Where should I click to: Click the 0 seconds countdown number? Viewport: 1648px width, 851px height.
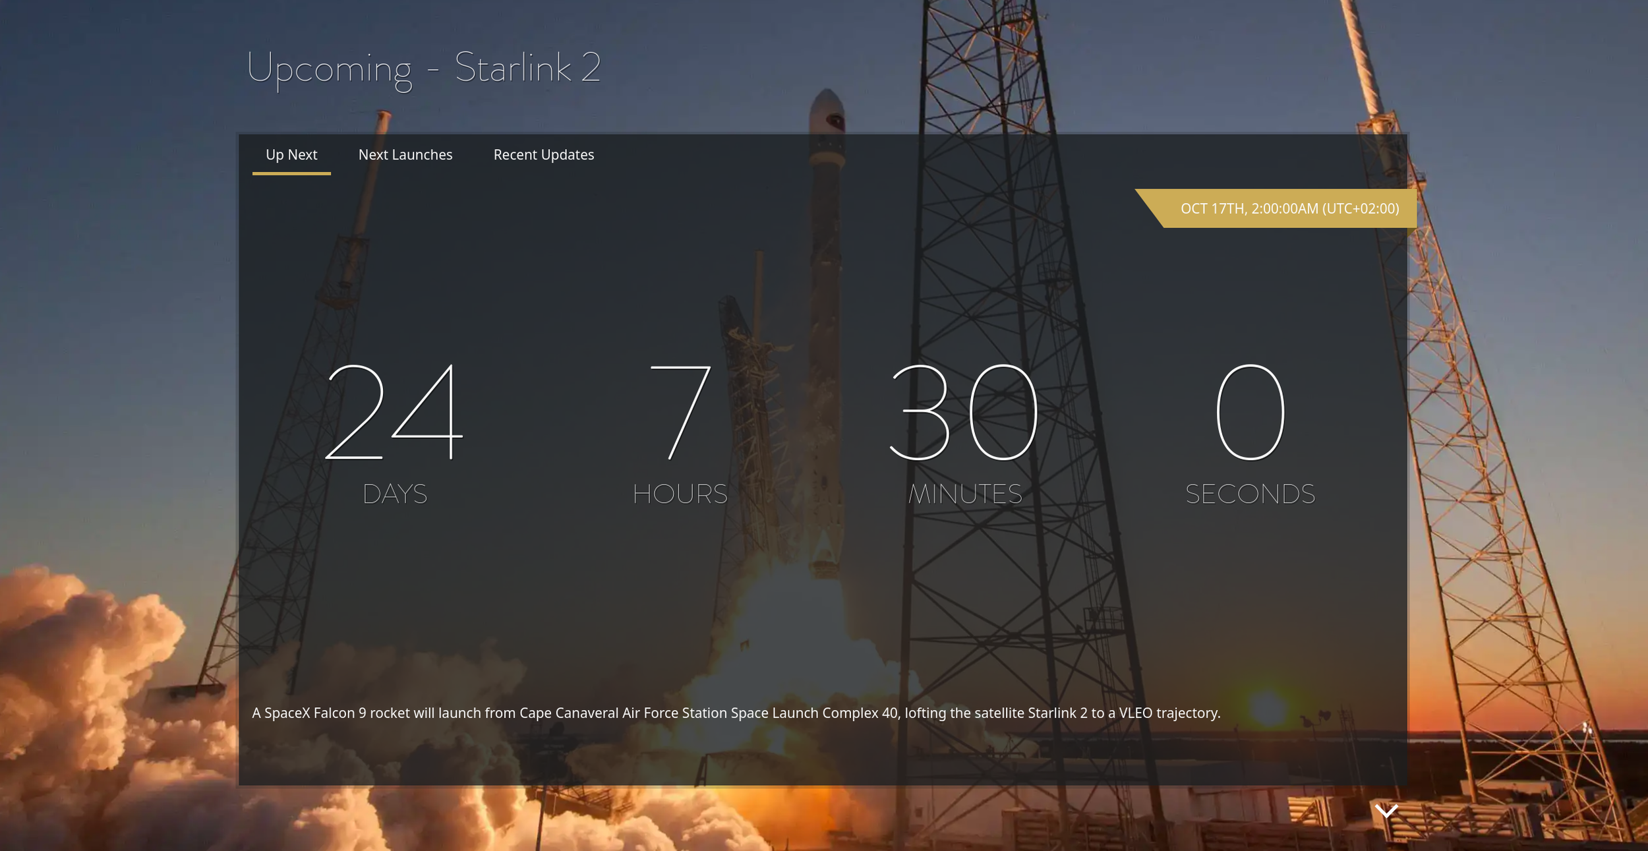(1250, 412)
